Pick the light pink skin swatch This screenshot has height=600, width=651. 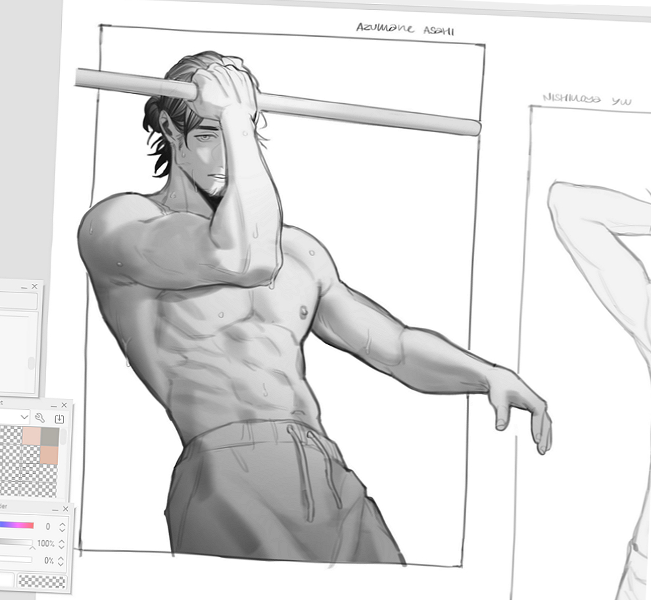click(31, 436)
